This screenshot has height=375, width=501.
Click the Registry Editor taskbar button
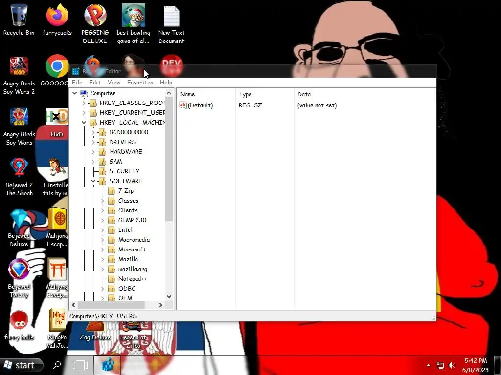[107, 365]
